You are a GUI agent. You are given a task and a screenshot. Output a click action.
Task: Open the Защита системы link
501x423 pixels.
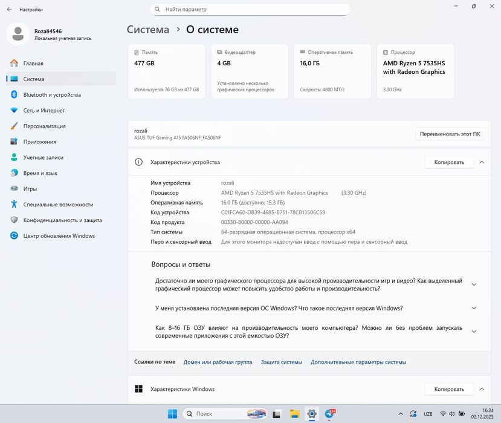tap(281, 362)
